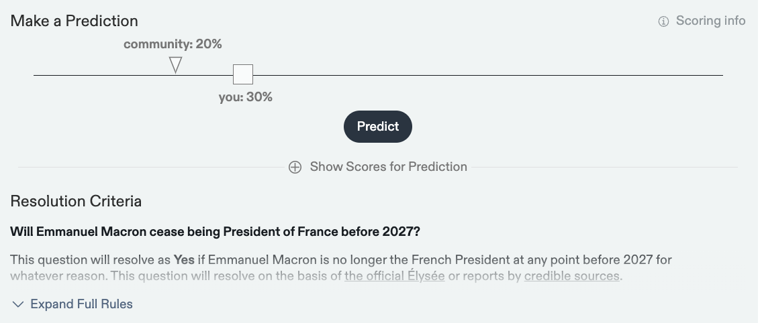The height and width of the screenshot is (323, 760).
Task: Click the slider track midway point
Action: [378, 75]
